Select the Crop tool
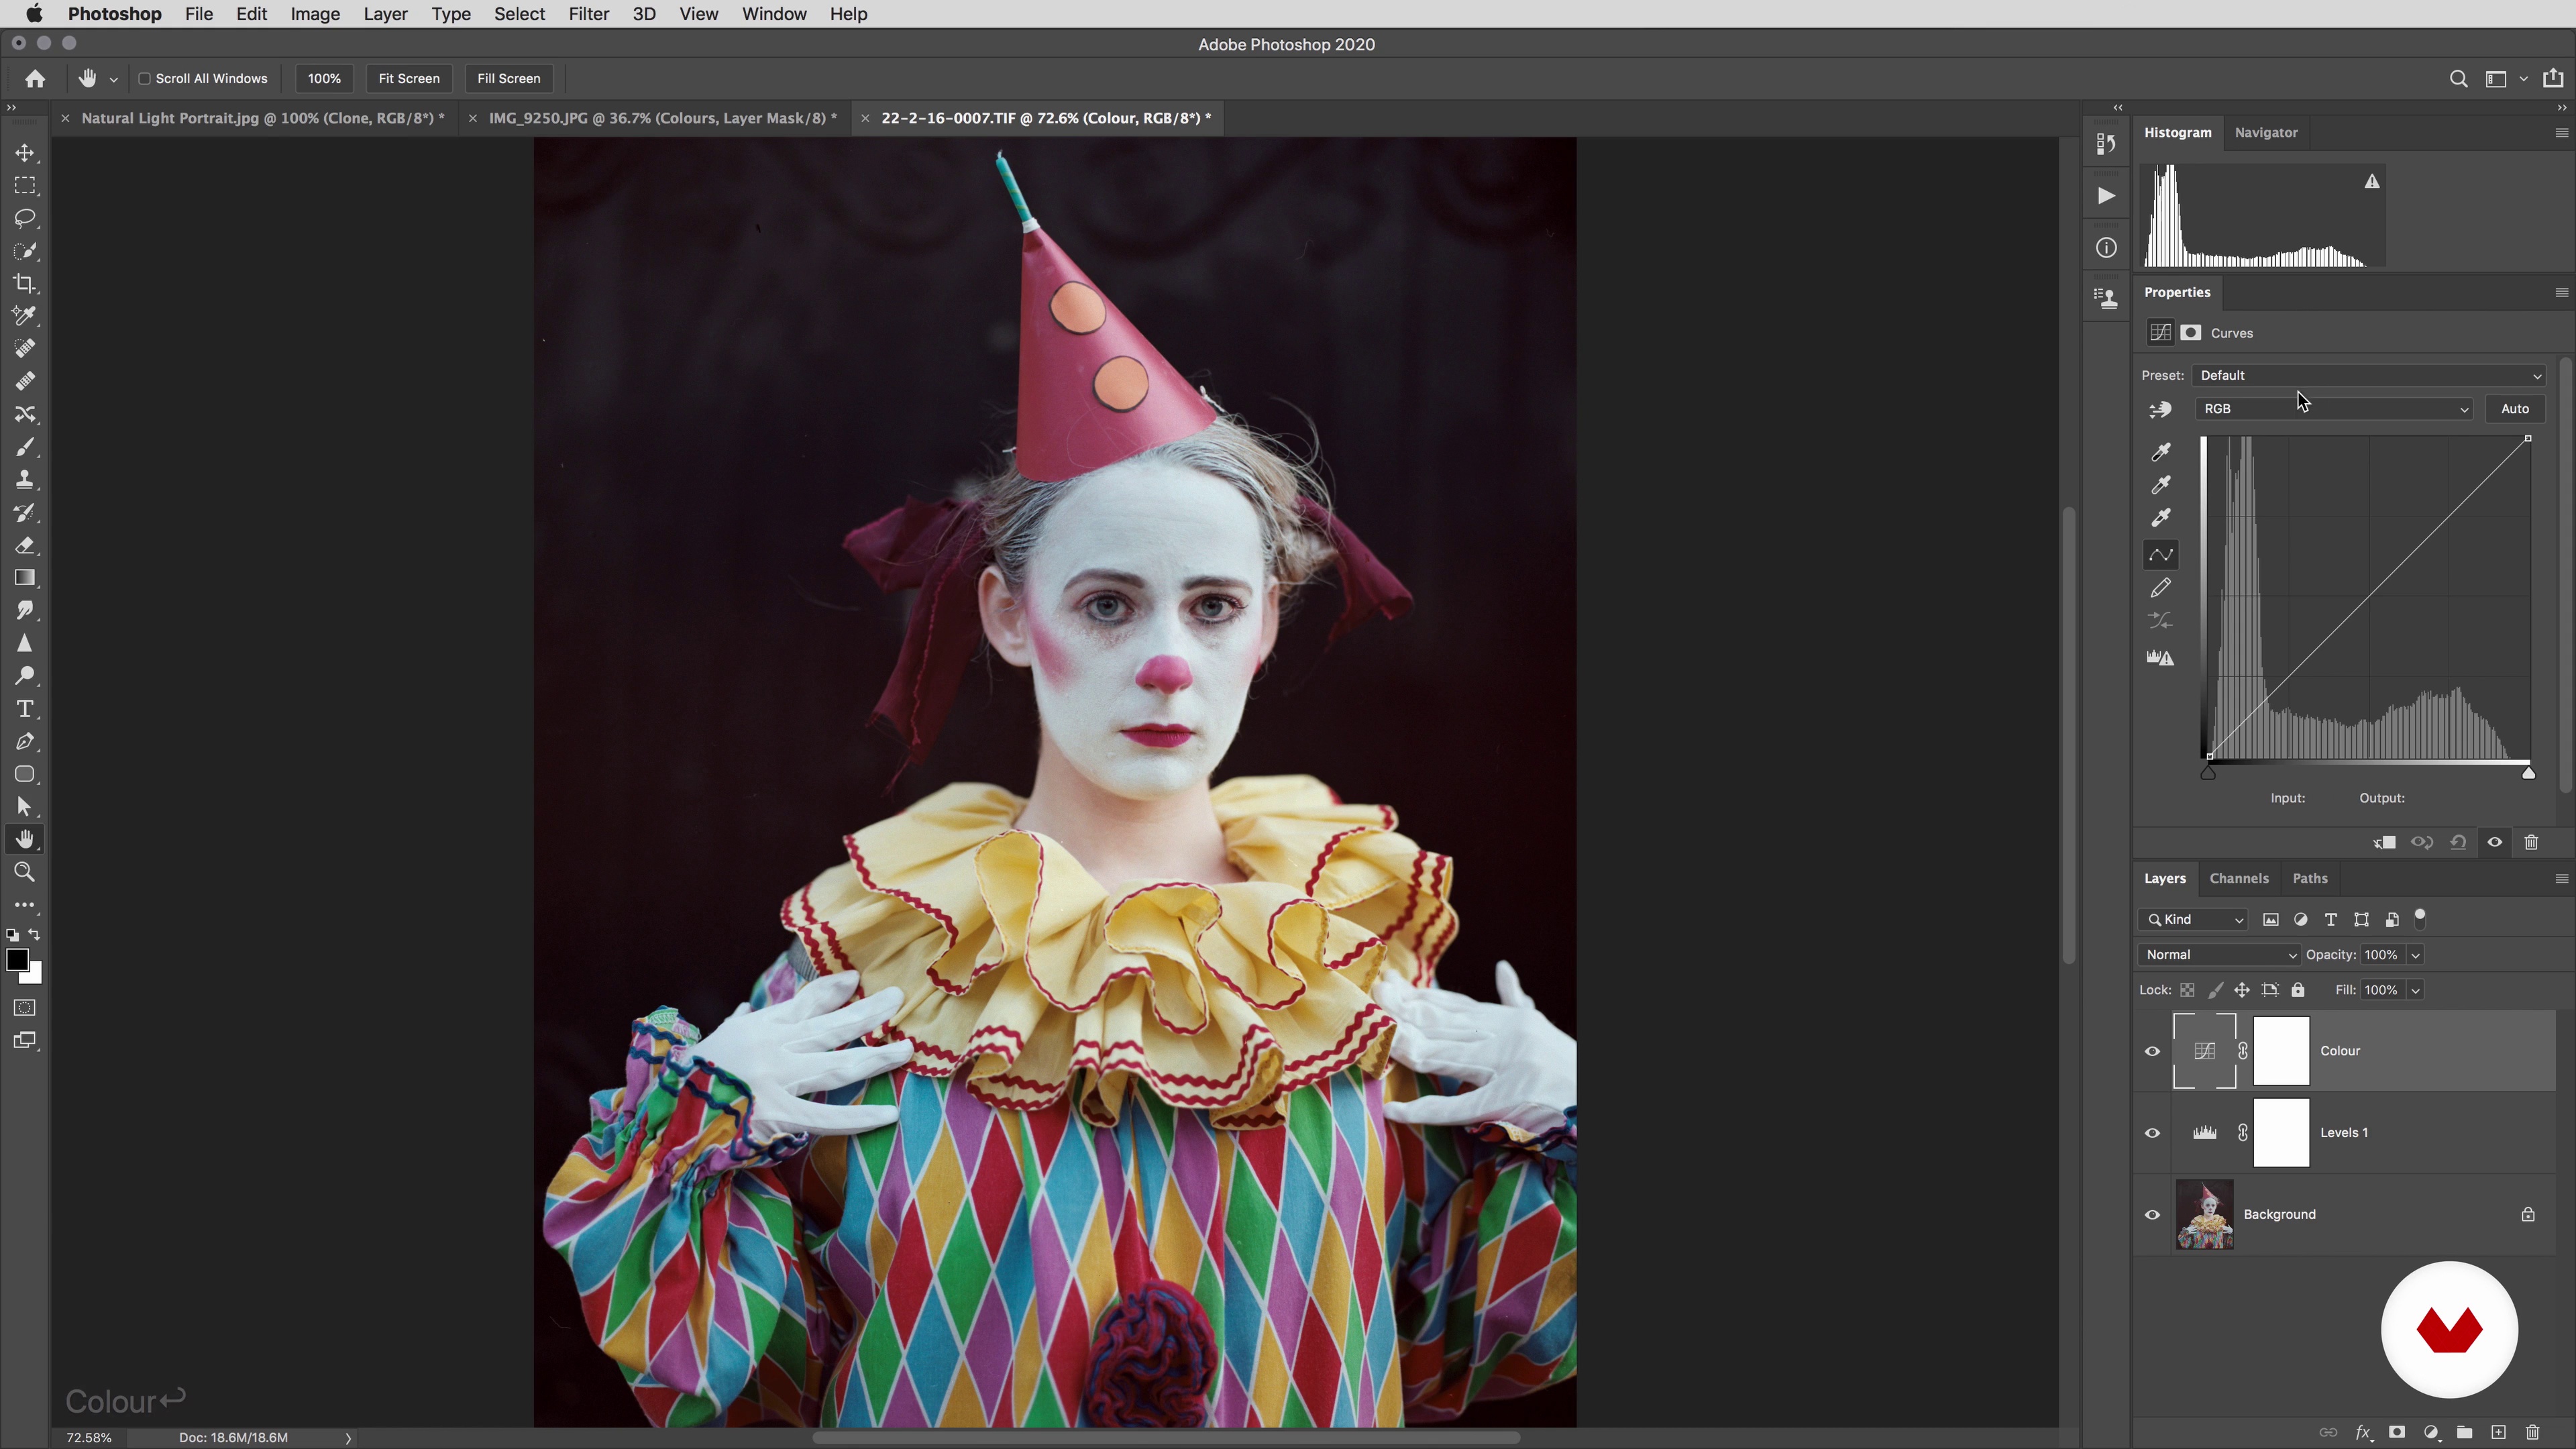The width and height of the screenshot is (2576, 1449). (x=25, y=284)
